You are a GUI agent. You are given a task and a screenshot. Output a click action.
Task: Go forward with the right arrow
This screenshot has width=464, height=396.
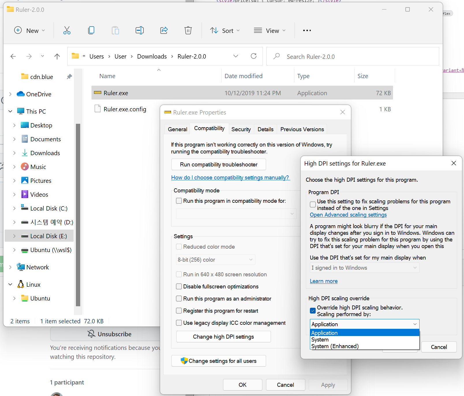click(29, 56)
